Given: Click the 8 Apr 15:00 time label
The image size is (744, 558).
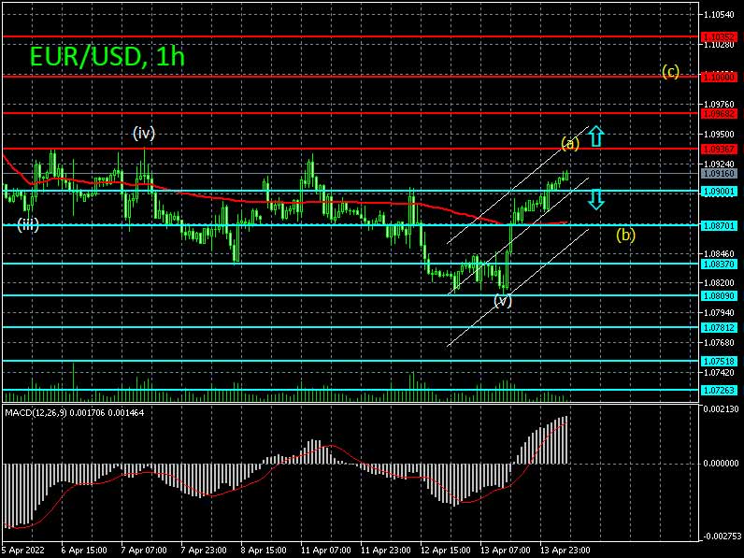Looking at the screenshot, I should click(x=264, y=550).
